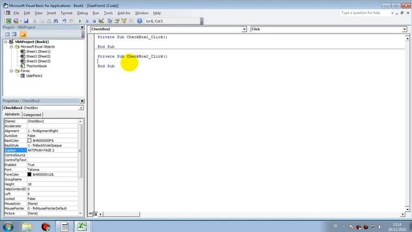Select Sheet3 (Sheet3) in project tree
Viewport: 412px width, 232px height.
38,61
